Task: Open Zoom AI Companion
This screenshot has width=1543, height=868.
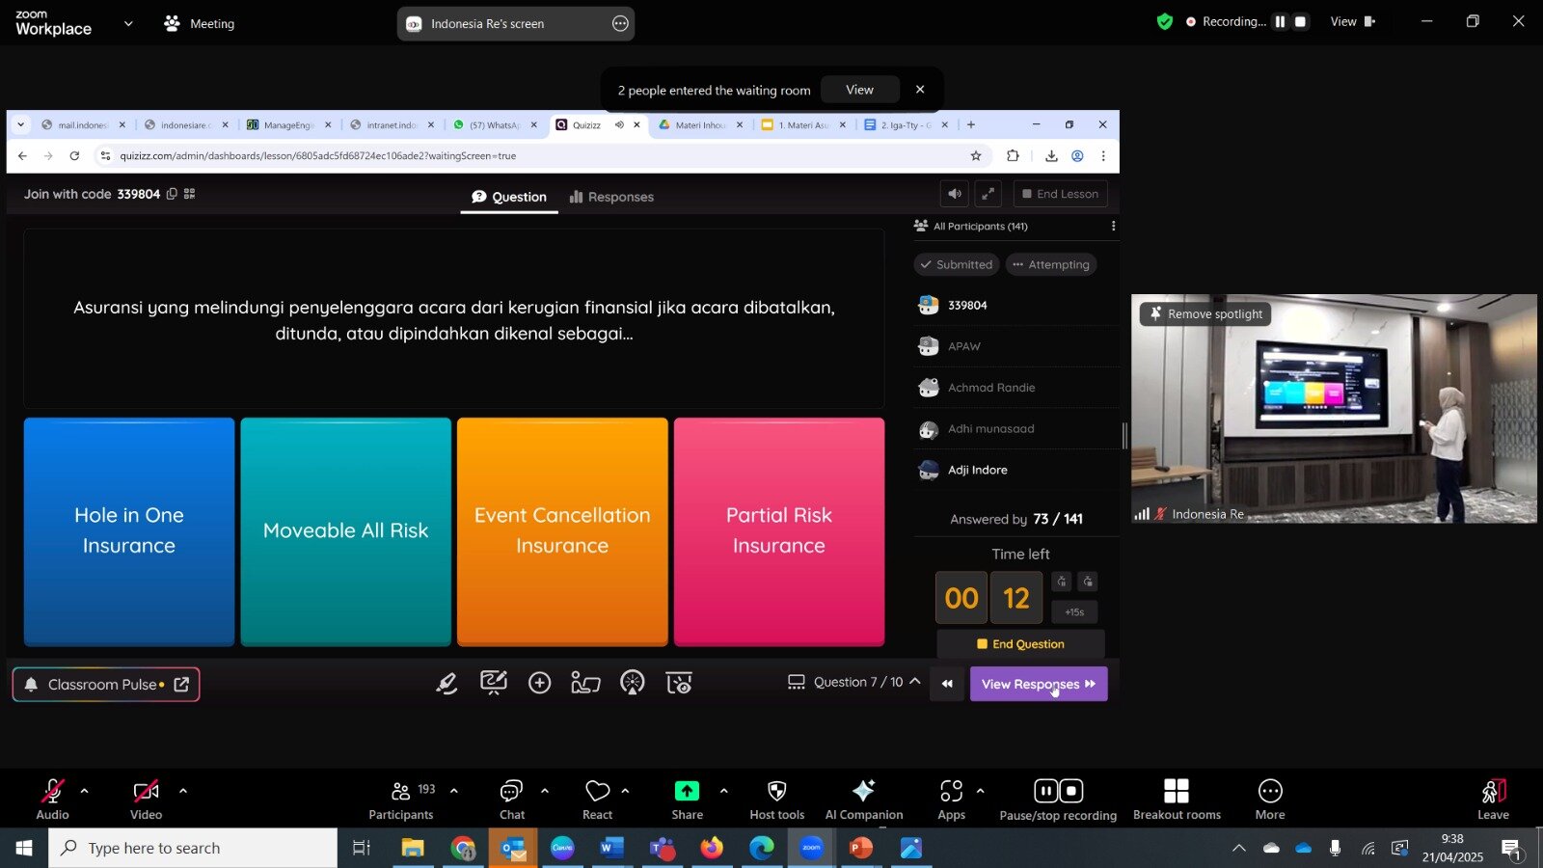Action: point(864,800)
